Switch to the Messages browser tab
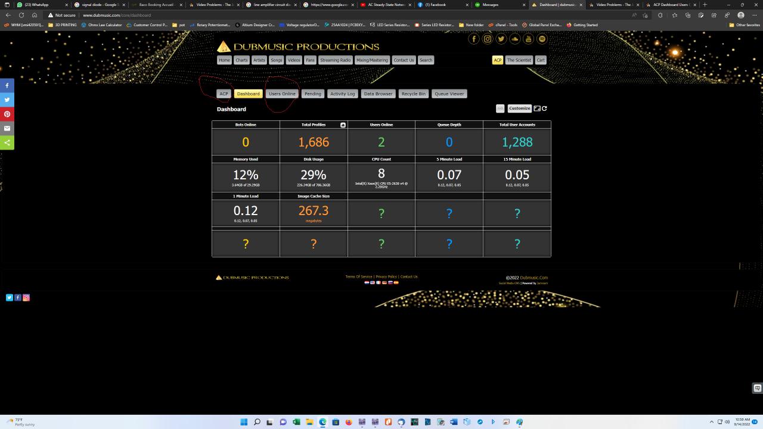 [x=501, y=5]
